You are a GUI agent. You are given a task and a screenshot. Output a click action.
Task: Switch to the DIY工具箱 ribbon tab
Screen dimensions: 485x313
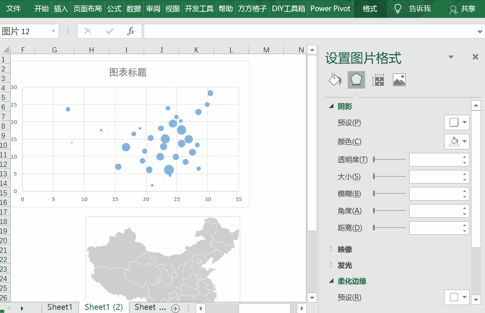(289, 9)
